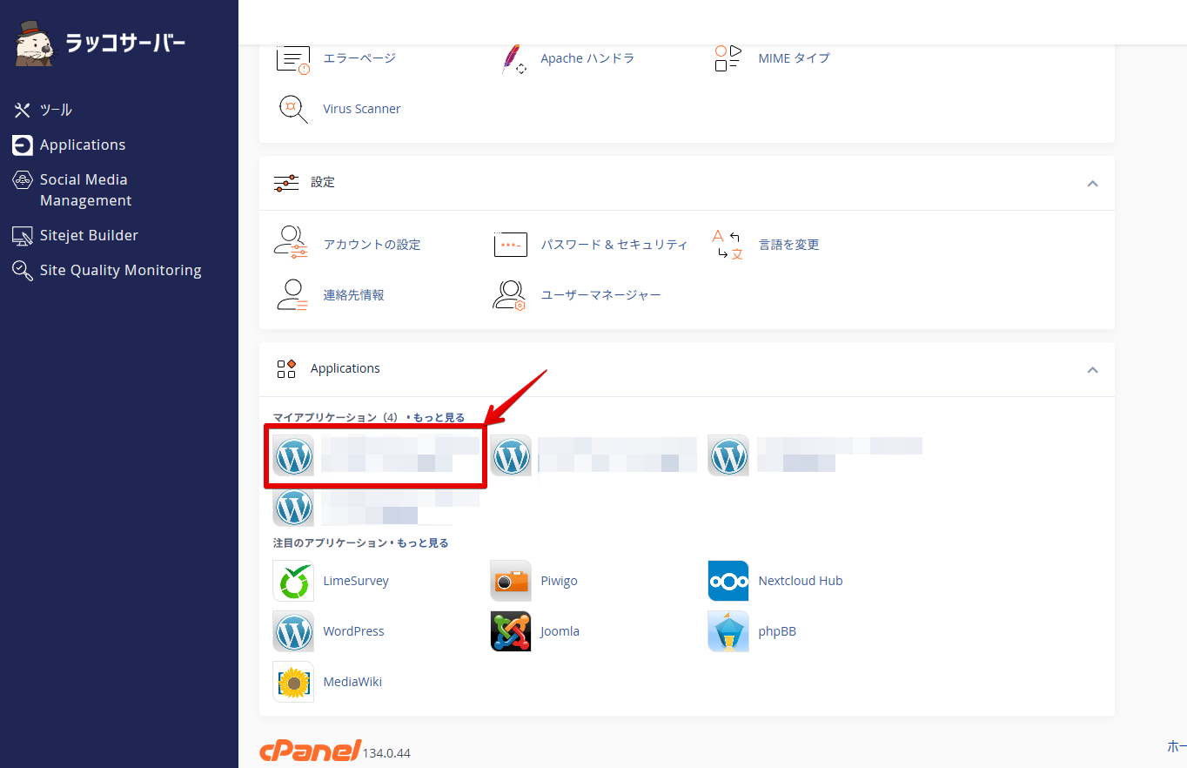Click the cPanel logo in footer

click(x=310, y=751)
